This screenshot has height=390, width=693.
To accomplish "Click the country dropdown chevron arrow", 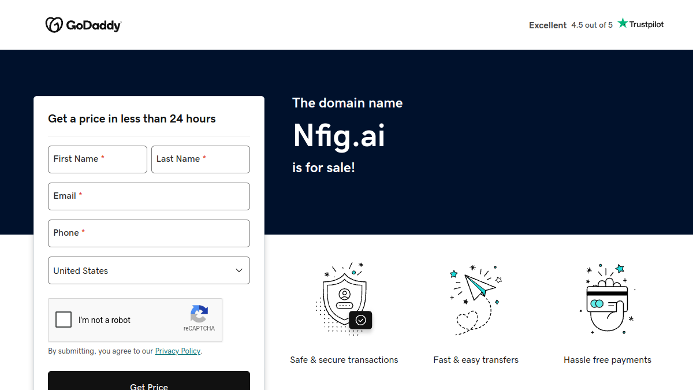I will (239, 270).
